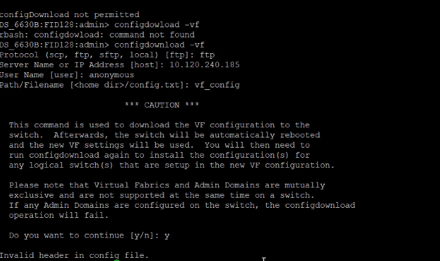Click the 'run configdownload again to install' line
This screenshot has height=261, width=440.
tap(159, 155)
